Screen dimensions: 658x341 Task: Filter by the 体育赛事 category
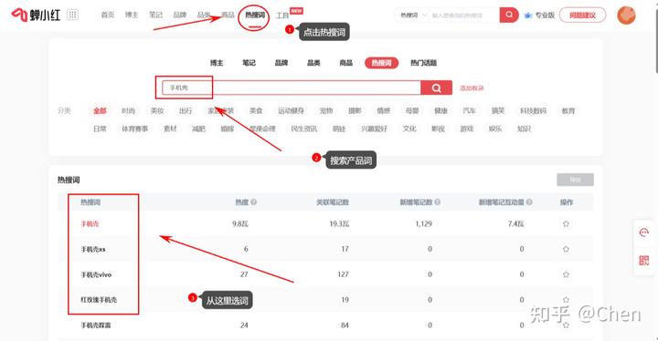click(134, 129)
